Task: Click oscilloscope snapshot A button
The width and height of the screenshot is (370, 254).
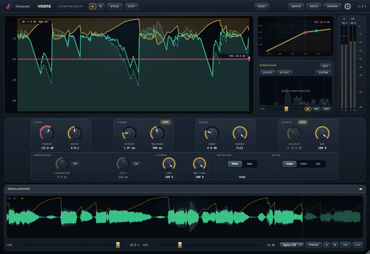Action: click(327, 245)
